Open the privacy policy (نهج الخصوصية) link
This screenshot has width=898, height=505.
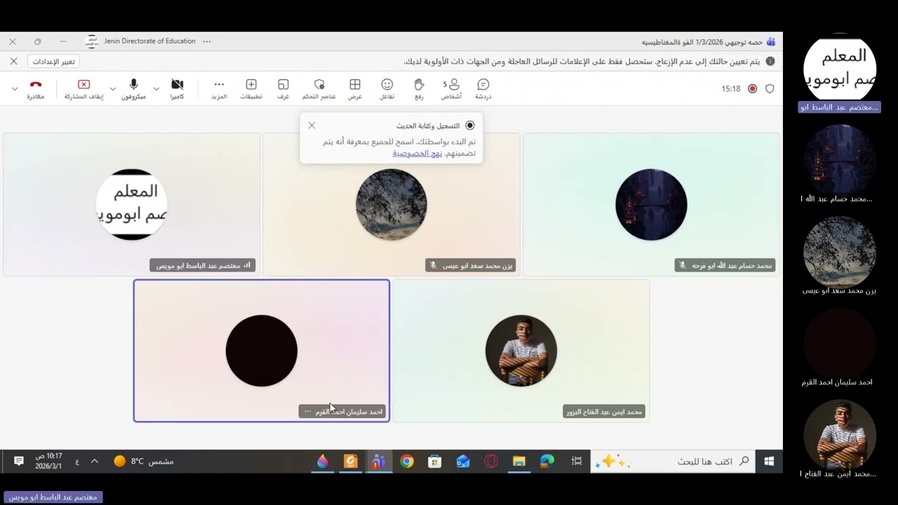click(x=417, y=153)
